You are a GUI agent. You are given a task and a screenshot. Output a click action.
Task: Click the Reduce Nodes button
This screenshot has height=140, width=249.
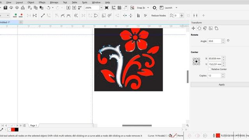click(x=158, y=16)
